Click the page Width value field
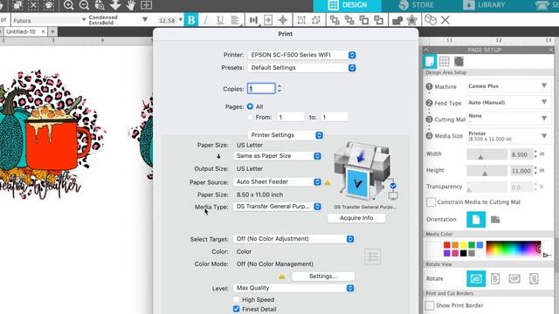 point(521,154)
